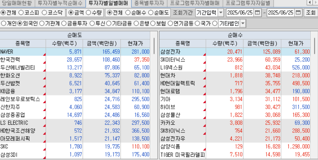Viewport: 318px width, 160px height.
Task: Select 외국인 investor radio button
Action: 20,24
